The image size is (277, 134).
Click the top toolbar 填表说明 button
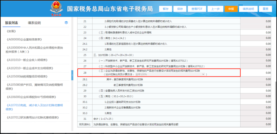pyautogui.click(x=248, y=9)
